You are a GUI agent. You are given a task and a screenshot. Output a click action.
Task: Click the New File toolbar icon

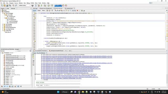(x=2, y=5)
